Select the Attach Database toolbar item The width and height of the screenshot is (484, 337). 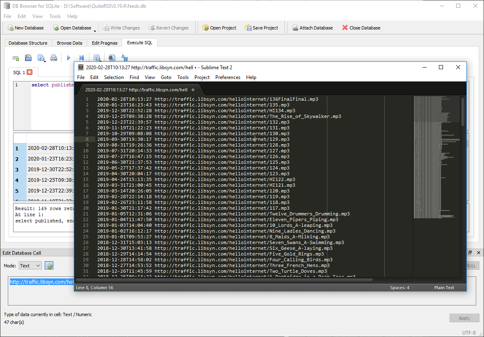click(313, 27)
